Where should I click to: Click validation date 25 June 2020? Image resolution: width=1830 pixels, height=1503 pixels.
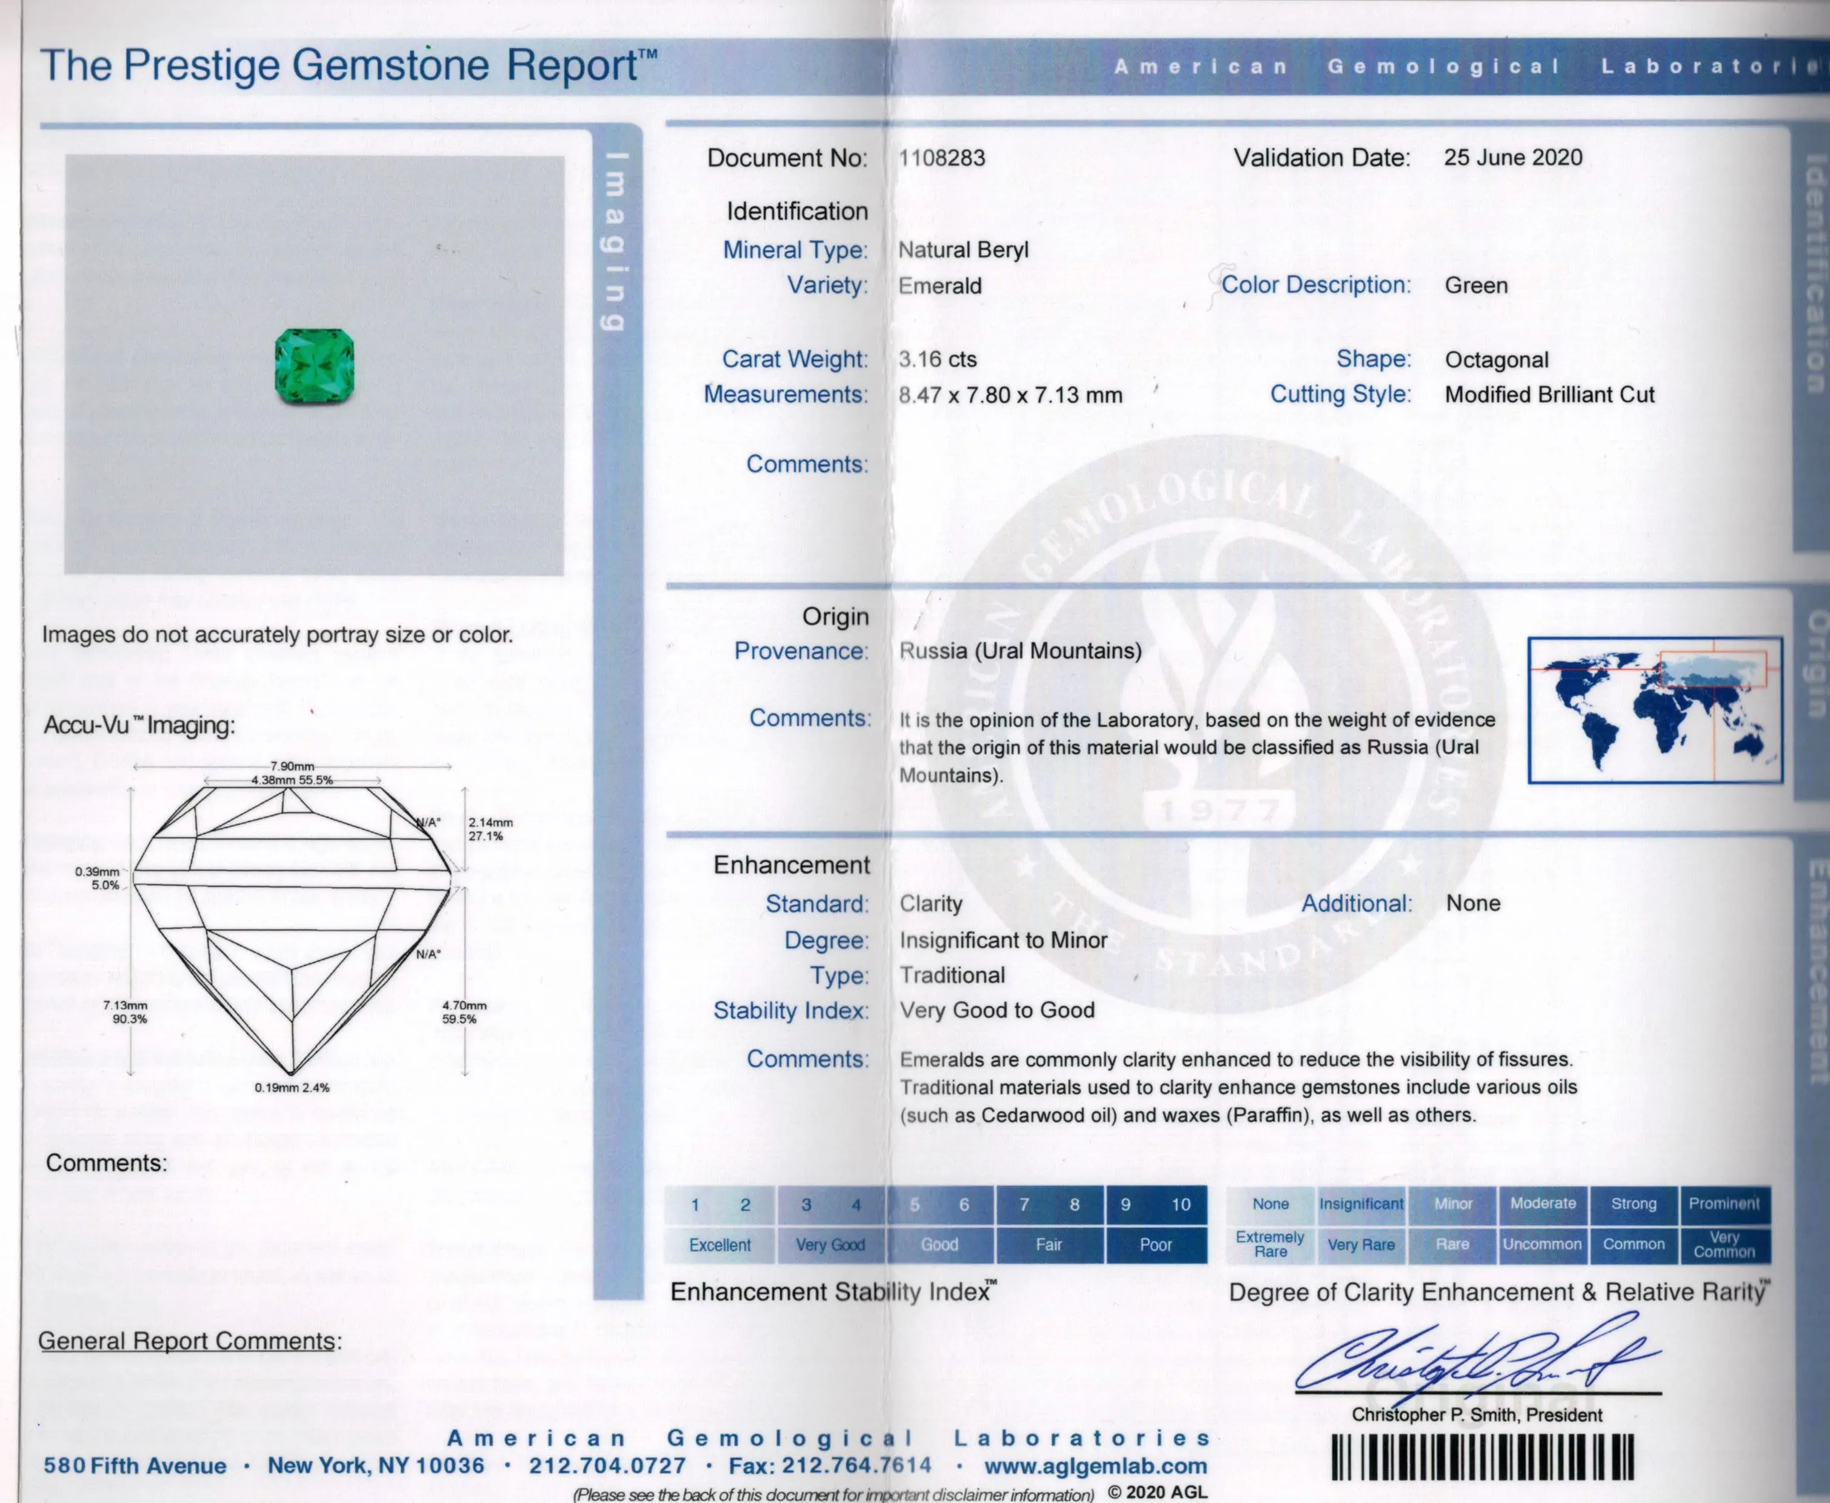tap(1512, 158)
